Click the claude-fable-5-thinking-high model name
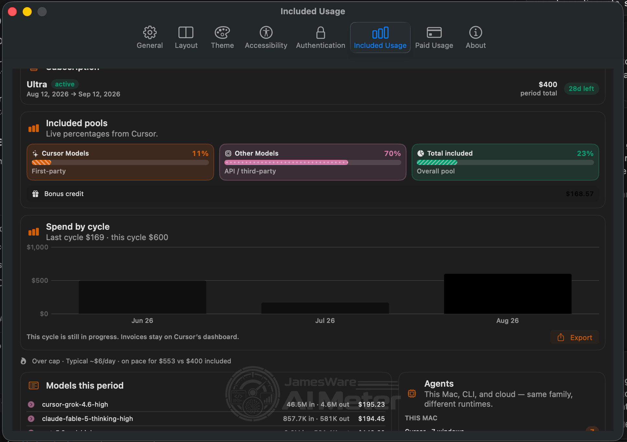Viewport: 627px width, 442px height. (87, 419)
